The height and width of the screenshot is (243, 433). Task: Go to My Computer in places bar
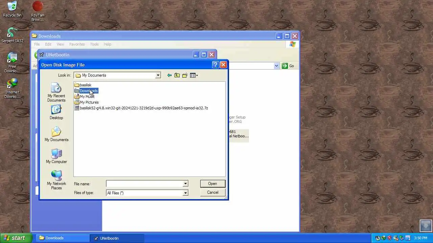(56, 156)
